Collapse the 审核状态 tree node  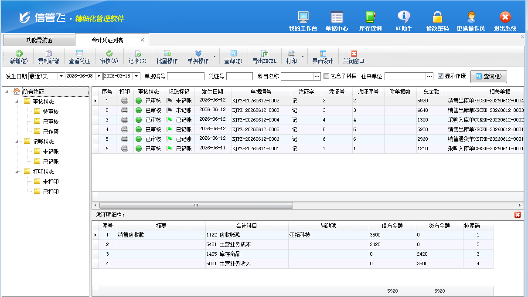point(17,101)
